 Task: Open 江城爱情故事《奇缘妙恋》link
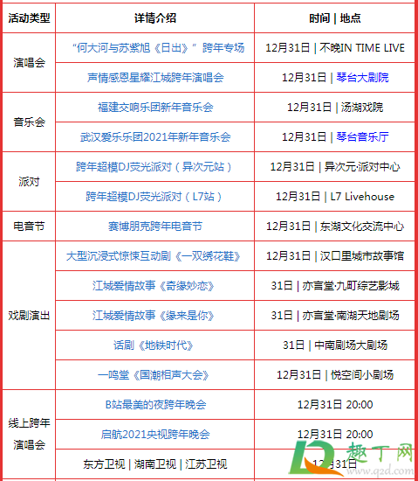154,286
